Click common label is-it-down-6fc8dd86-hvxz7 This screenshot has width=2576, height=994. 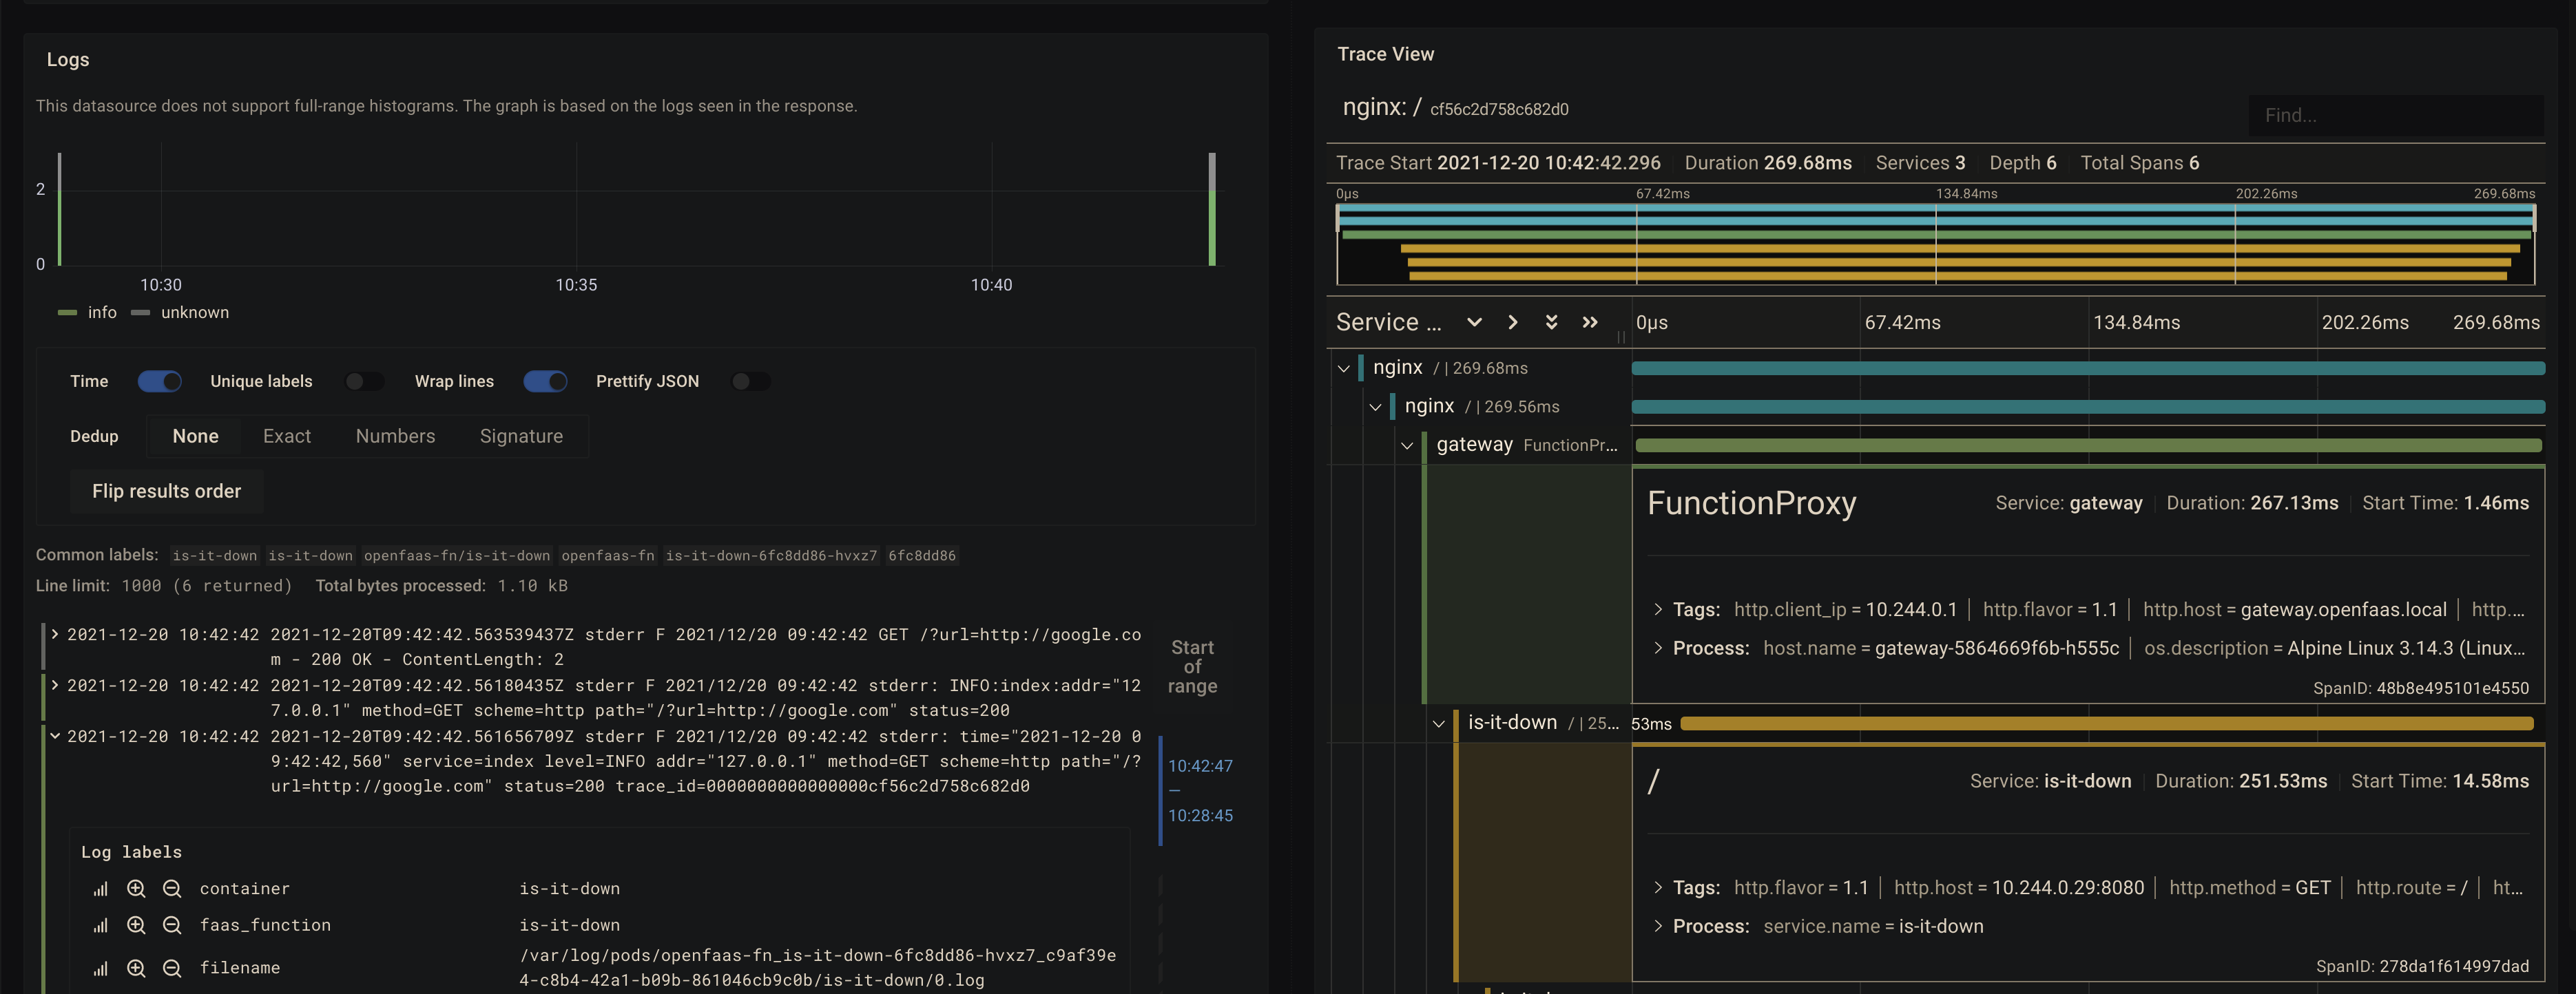coord(771,556)
